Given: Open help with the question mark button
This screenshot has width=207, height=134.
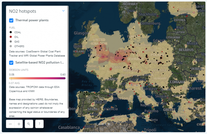Looking at the screenshot, I should (39, 124).
